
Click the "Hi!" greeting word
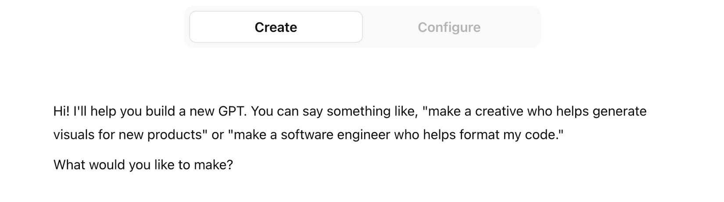pos(61,111)
